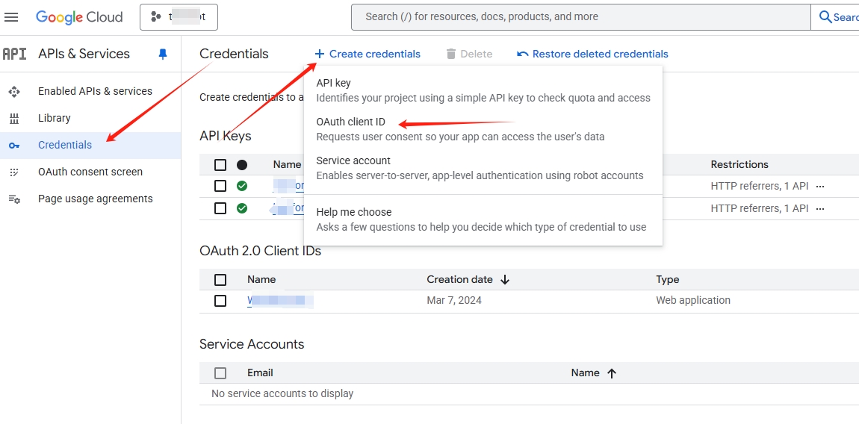This screenshot has height=424, width=859.
Task: Click the plus icon of Create credentials
Action: tap(320, 54)
